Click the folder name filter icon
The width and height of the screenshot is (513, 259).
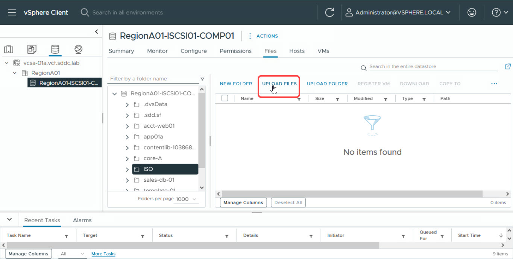pos(202,79)
